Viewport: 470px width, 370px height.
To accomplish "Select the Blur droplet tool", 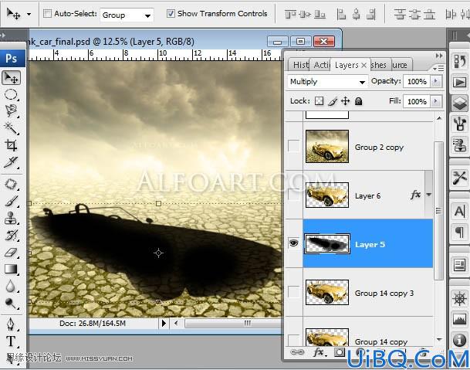I will [11, 287].
